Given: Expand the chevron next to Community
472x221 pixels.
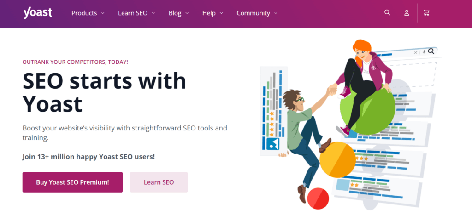Looking at the screenshot, I should pos(276,13).
